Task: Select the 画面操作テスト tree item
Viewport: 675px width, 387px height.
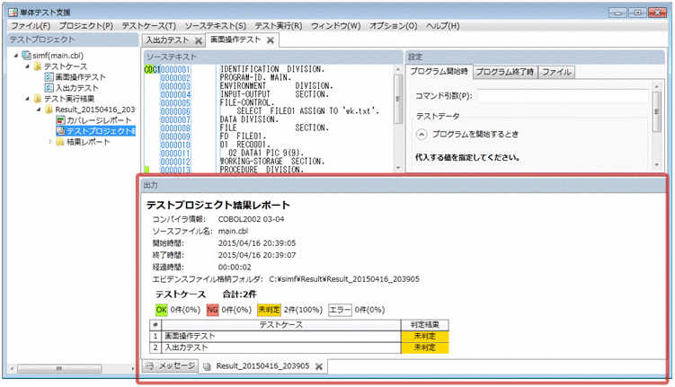Action: tap(81, 77)
